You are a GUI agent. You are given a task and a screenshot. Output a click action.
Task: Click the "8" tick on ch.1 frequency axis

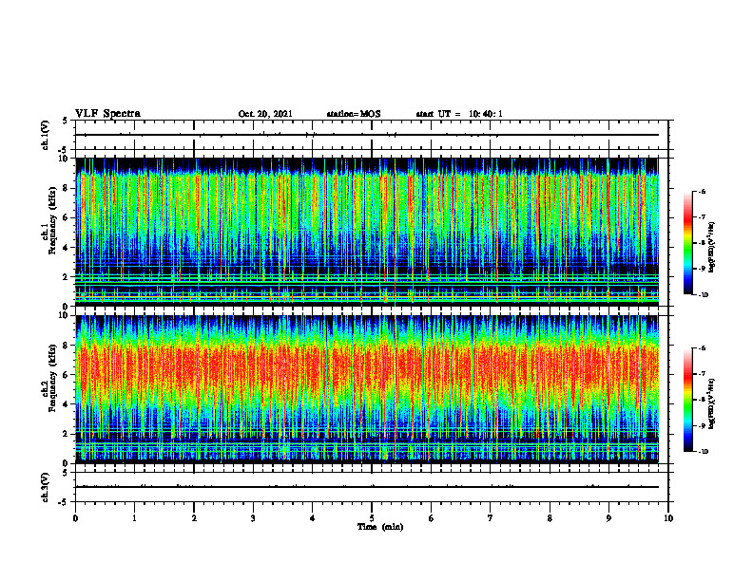tap(66, 188)
